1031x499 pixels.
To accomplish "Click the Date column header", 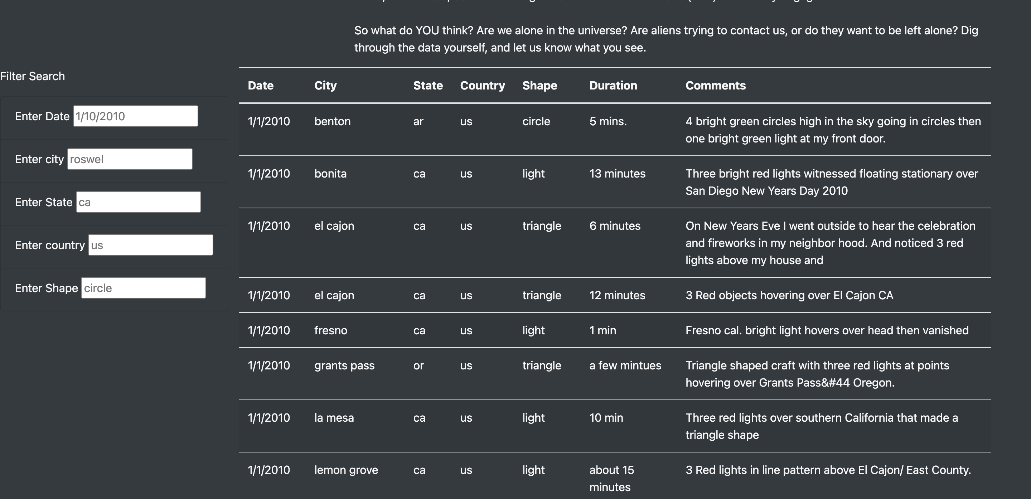I will click(x=261, y=85).
